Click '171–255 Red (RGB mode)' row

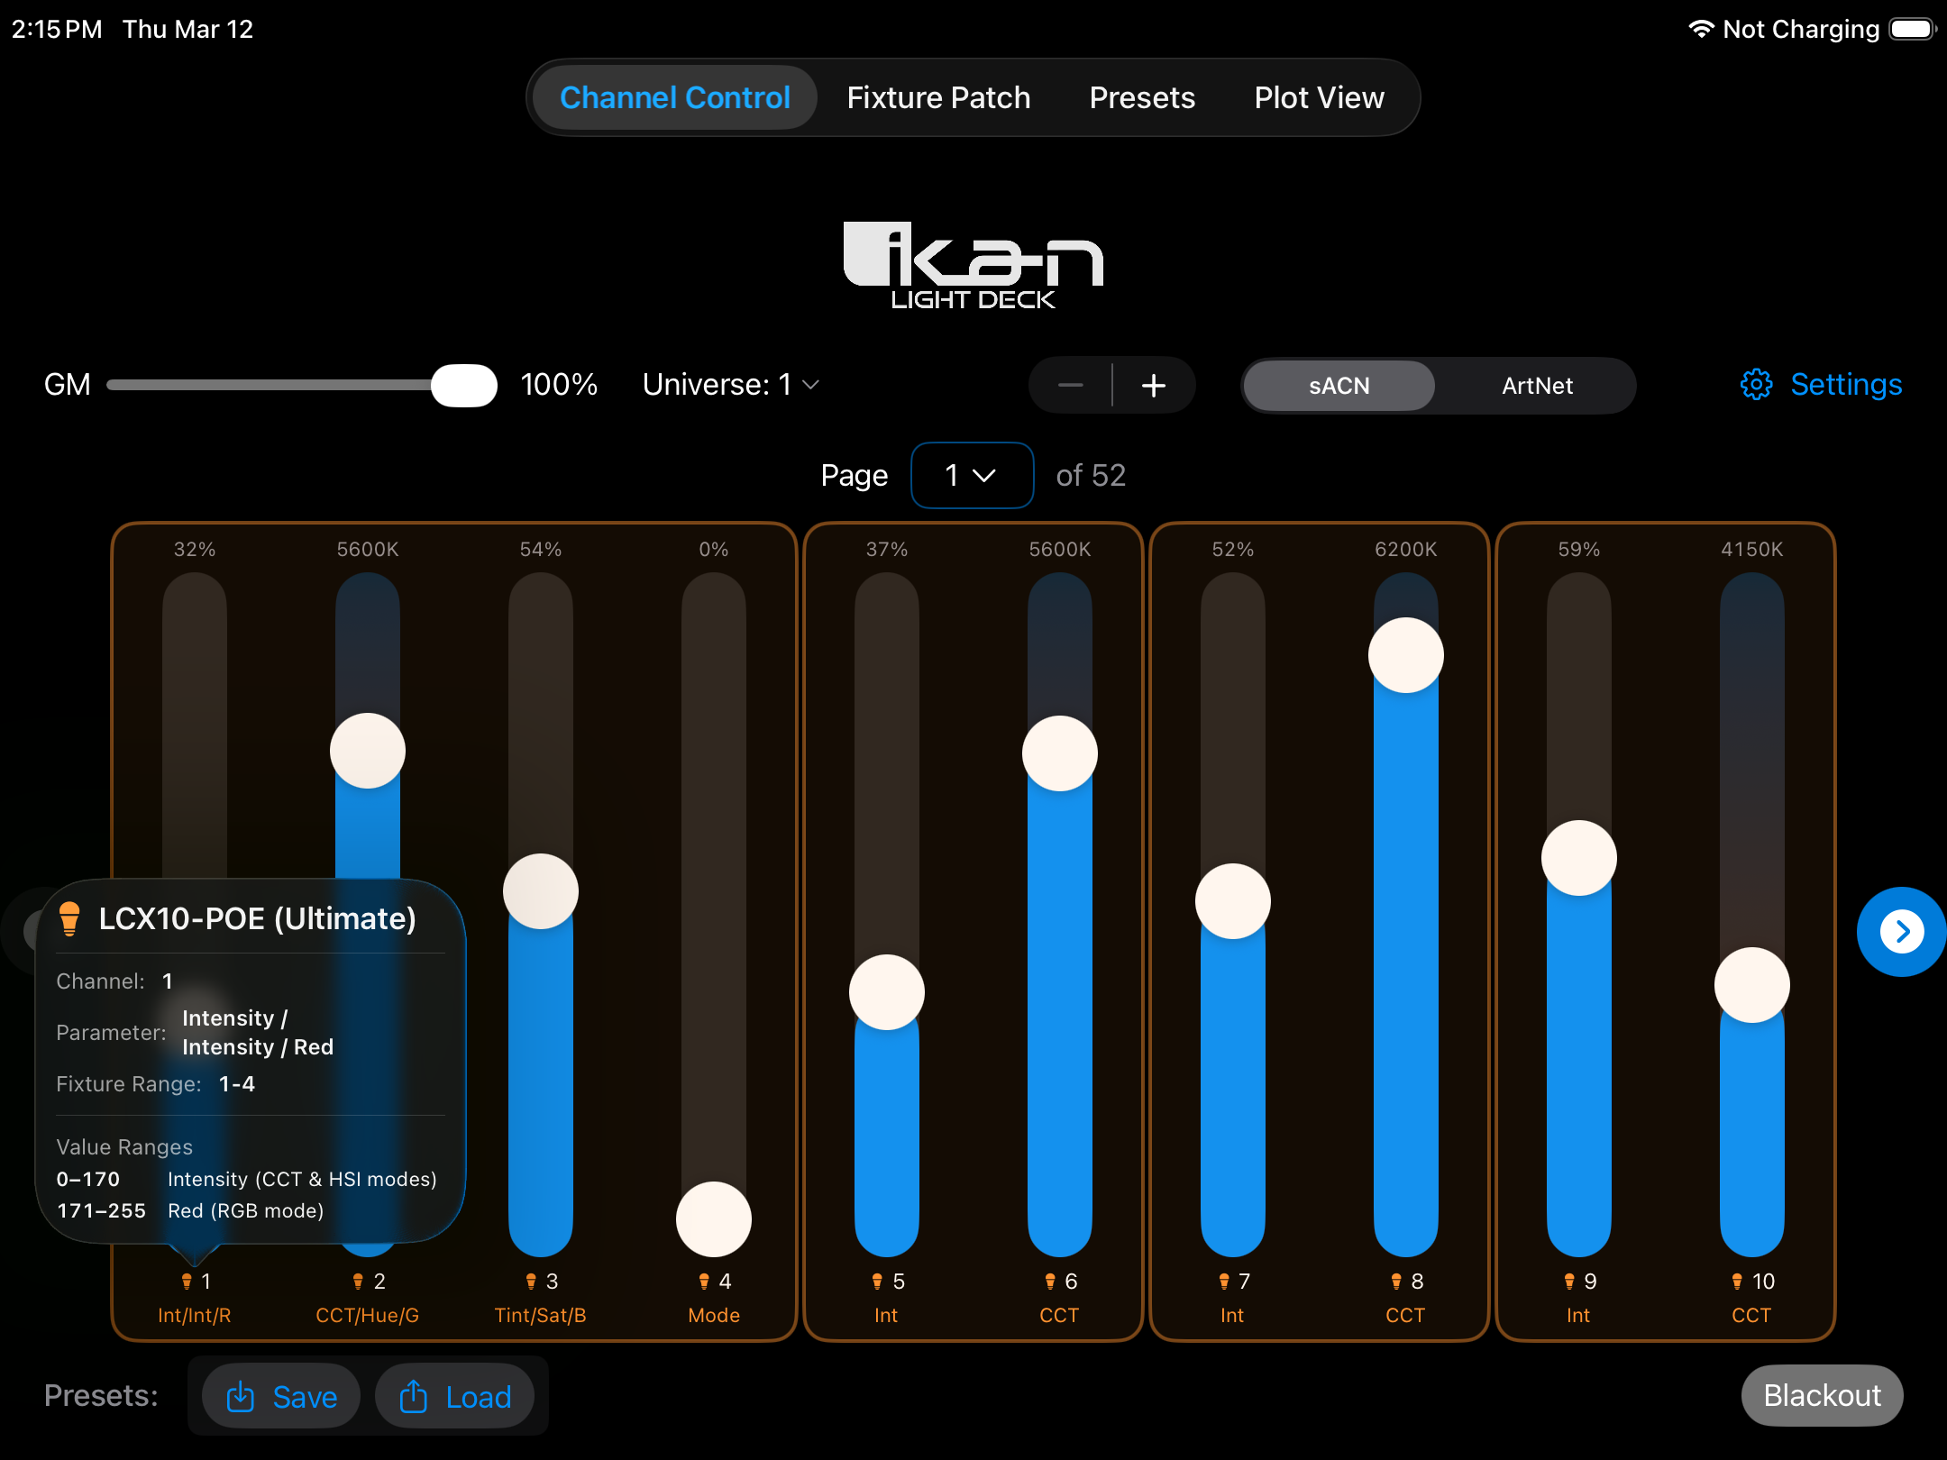[x=190, y=1210]
